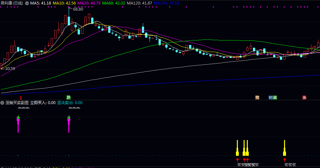This screenshot has width=320, height=168.
Task: Click the first red buy arrow
Action: point(237,160)
